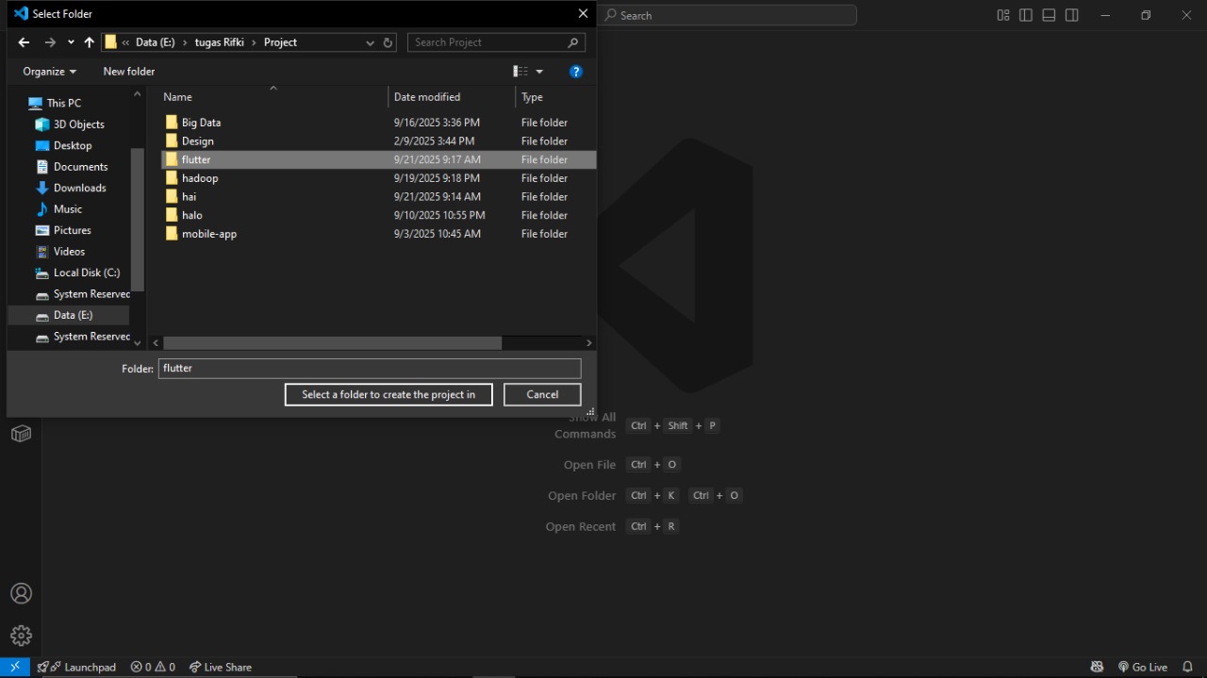Screen dimensions: 1207x678
Task: Open the Manage gear icon
Action: (x=21, y=636)
